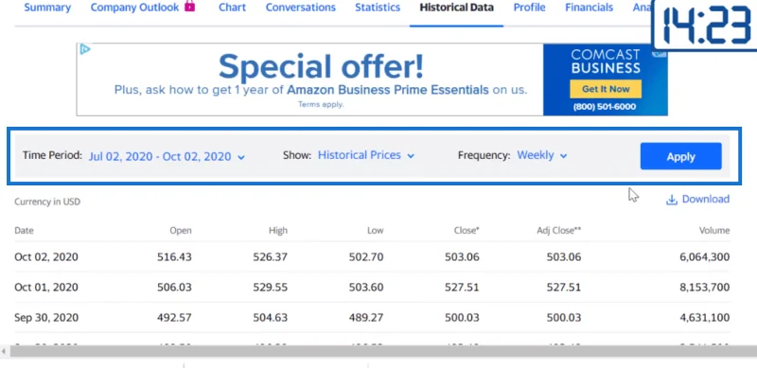Open the Show Historical Prices dropdown
757x368 pixels.
point(366,155)
